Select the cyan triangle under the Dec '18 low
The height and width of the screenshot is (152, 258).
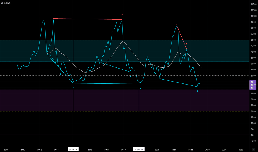click(140, 88)
